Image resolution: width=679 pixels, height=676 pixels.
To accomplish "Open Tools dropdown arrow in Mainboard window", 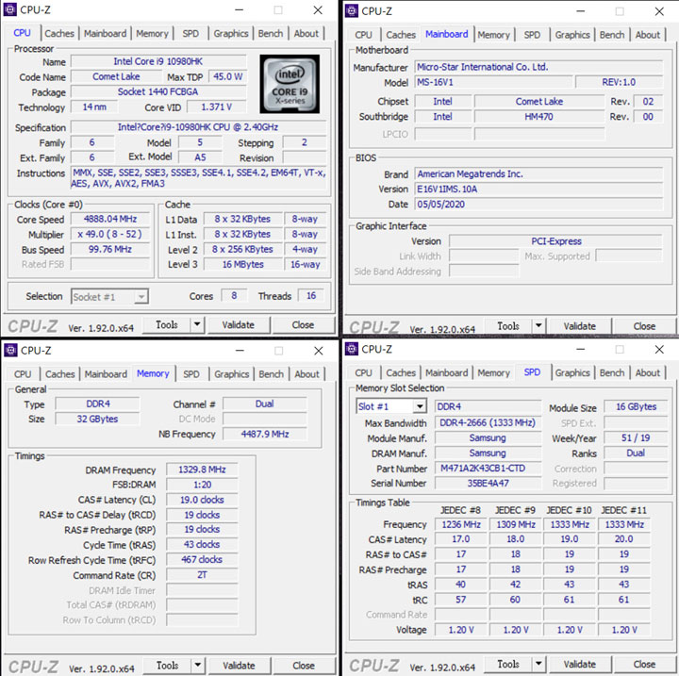I will (538, 325).
